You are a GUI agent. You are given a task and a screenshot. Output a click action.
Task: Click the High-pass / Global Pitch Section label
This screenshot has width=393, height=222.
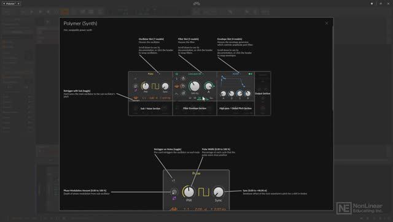coord(235,109)
